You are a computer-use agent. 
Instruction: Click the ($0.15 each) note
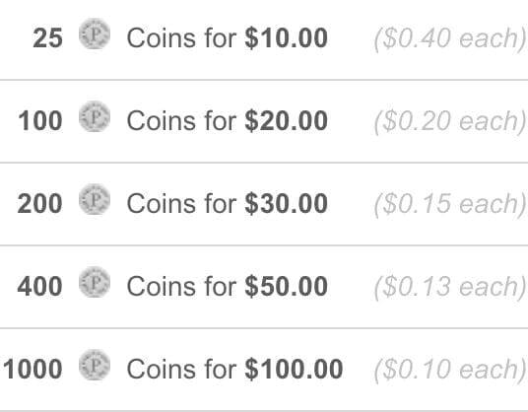(x=450, y=205)
